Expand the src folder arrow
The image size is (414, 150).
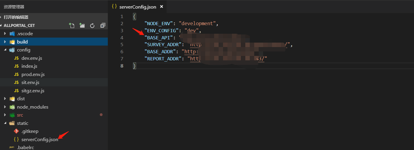[5, 115]
